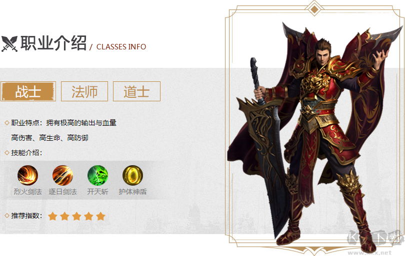Click the crossed swords icon beside 职业介绍

point(9,44)
